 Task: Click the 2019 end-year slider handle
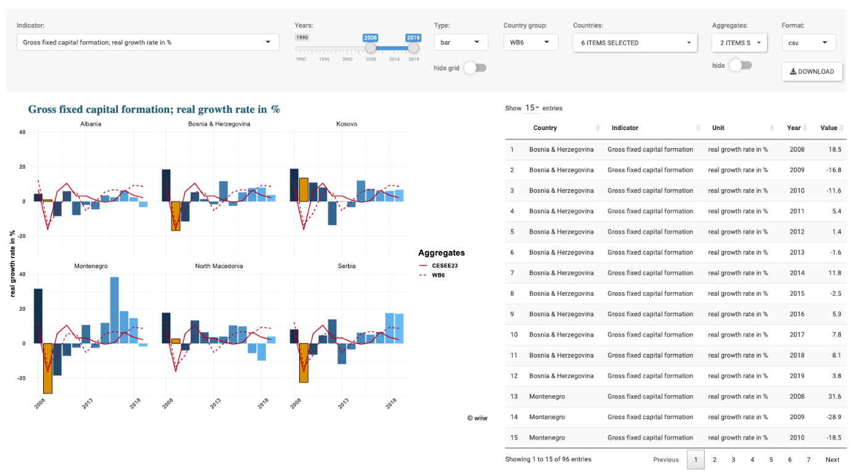(x=413, y=48)
